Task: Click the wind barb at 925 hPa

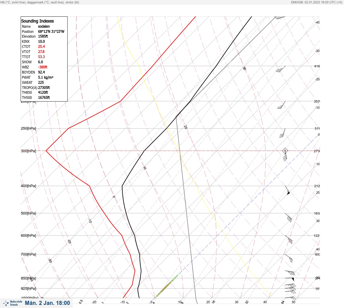Action: coord(290,288)
